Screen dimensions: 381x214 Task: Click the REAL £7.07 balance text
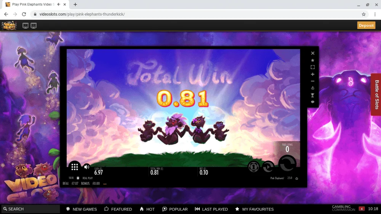70,184
